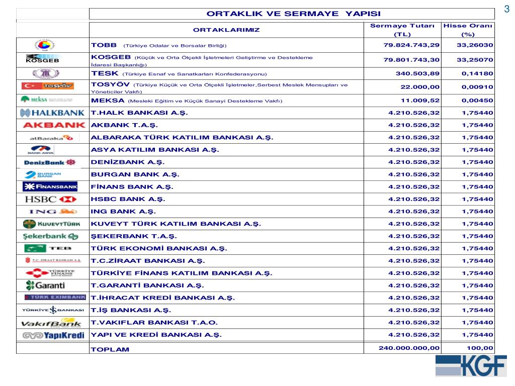This screenshot has width=515, height=386.
Task: Select T.HALK BANKASI A.Ş. row name
Action: coord(139,113)
